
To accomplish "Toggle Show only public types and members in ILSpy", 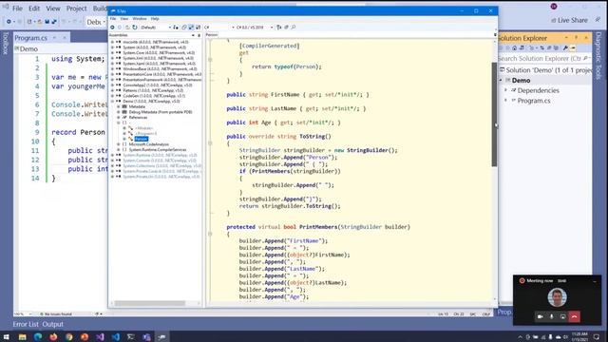I will pyautogui.click(x=184, y=28).
